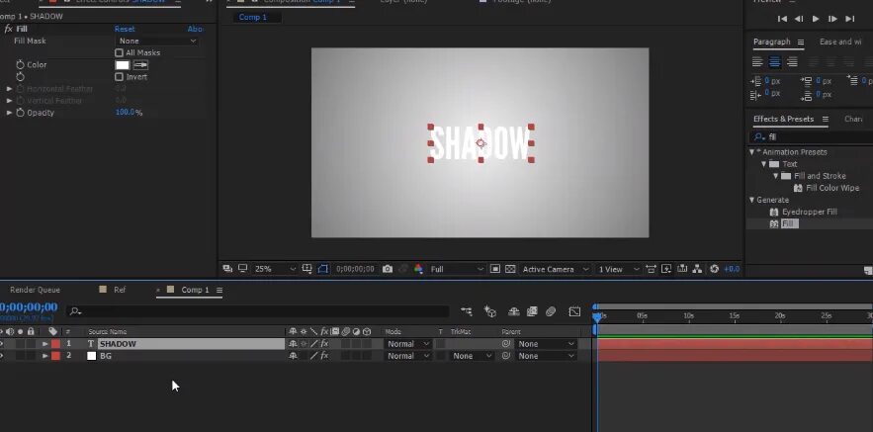This screenshot has height=432, width=873.
Task: Switch to the Render Queue tab
Action: click(35, 290)
